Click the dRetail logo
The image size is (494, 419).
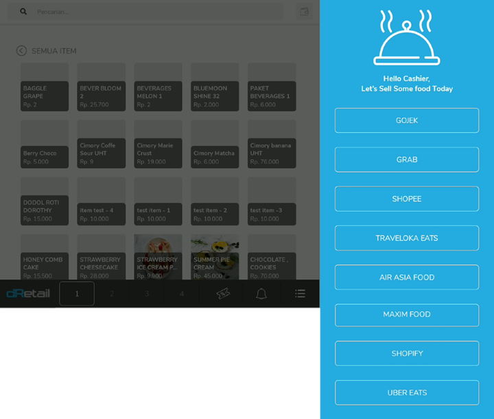pyautogui.click(x=28, y=294)
